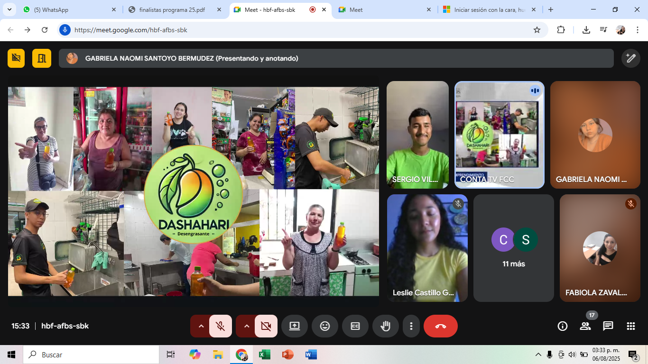Turn on the camera in Meet
The height and width of the screenshot is (364, 648).
click(x=266, y=326)
